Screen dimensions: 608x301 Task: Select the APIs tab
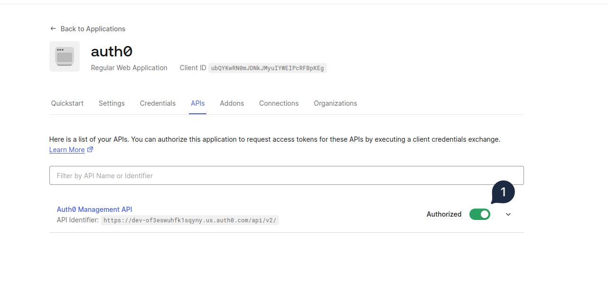(x=197, y=103)
